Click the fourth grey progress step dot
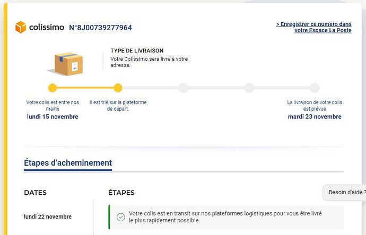366x235 pixels. 249,88
